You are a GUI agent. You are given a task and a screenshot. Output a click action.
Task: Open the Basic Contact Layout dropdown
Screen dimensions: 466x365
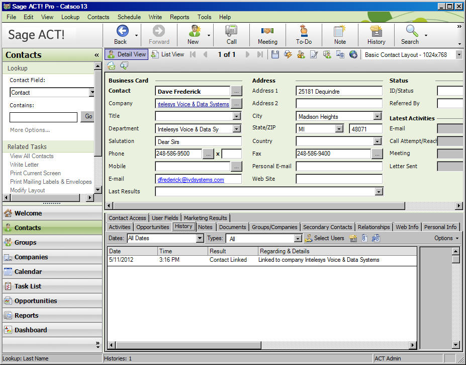[459, 54]
